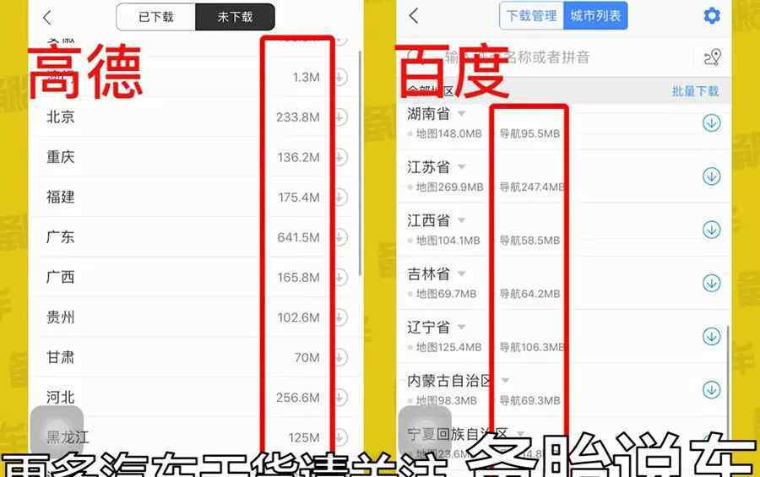Tap the 江苏省 province name
Screen dimensions: 760x477
point(428,167)
